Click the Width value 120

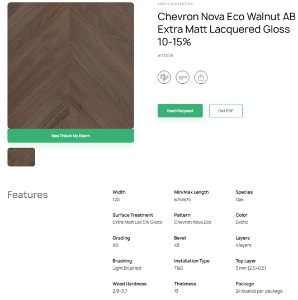point(116,199)
